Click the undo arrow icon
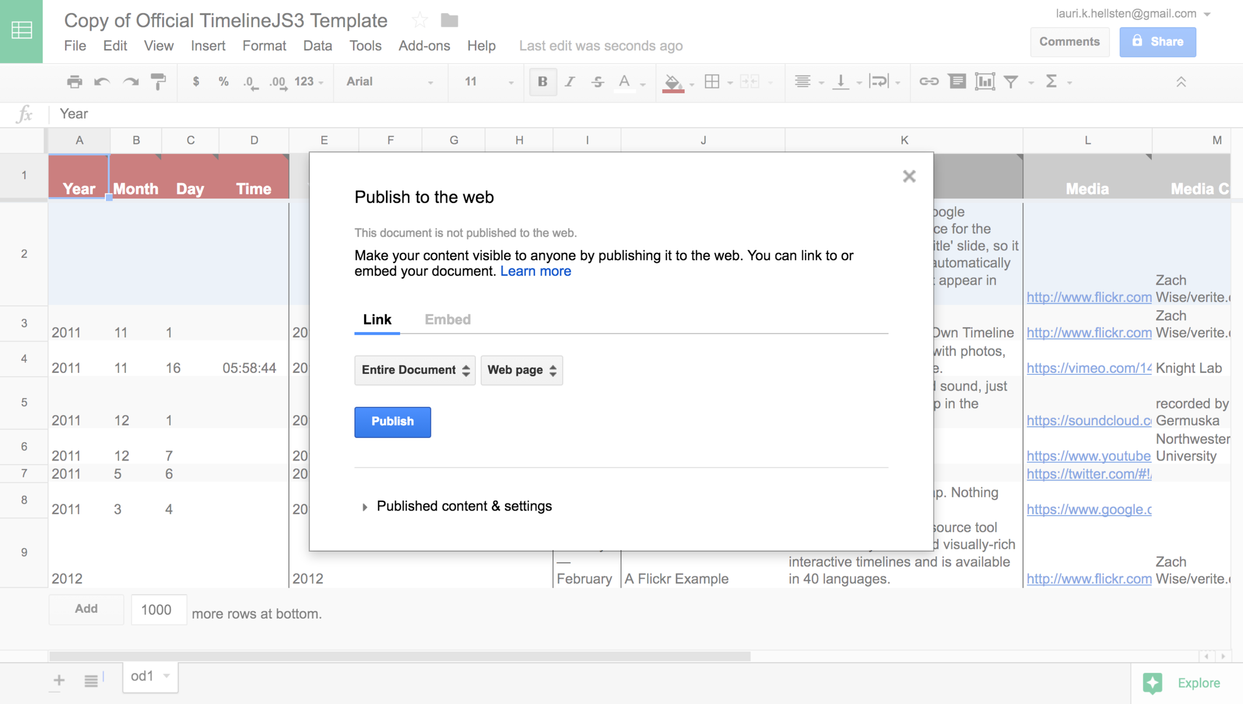Viewport: 1243px width, 704px height. point(102,82)
